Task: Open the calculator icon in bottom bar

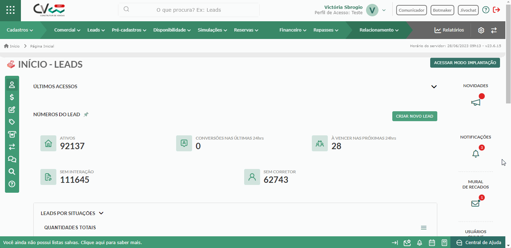Action: 444,243
